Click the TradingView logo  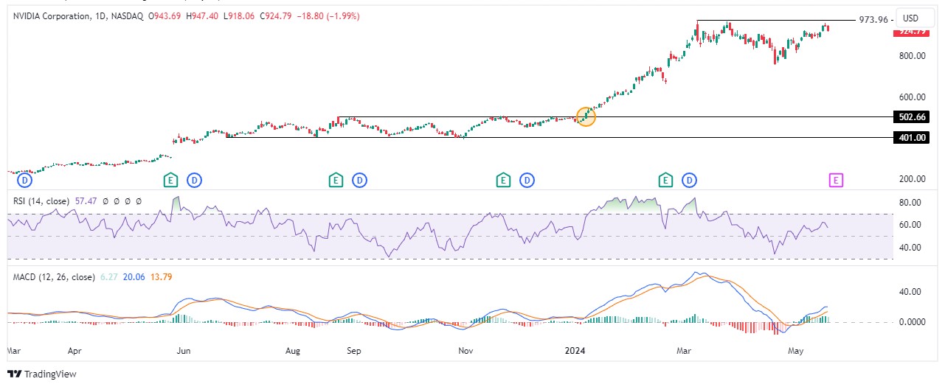click(x=41, y=374)
